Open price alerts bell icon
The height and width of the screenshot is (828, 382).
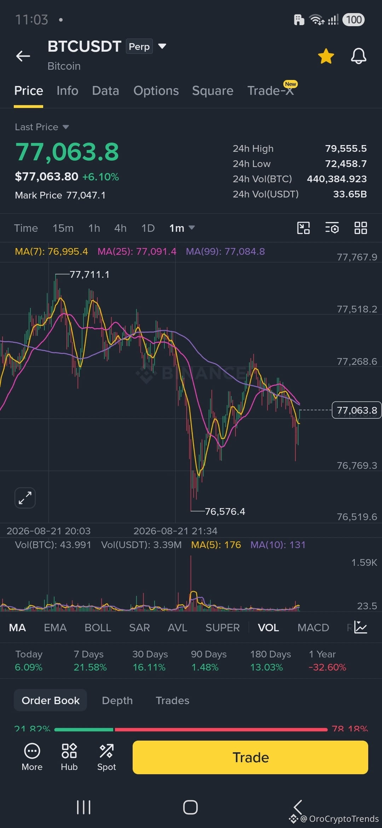click(x=358, y=56)
